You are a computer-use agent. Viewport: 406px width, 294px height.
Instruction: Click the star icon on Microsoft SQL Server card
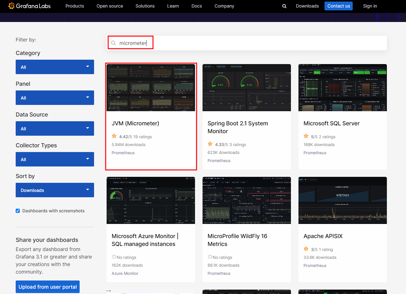pos(306,136)
